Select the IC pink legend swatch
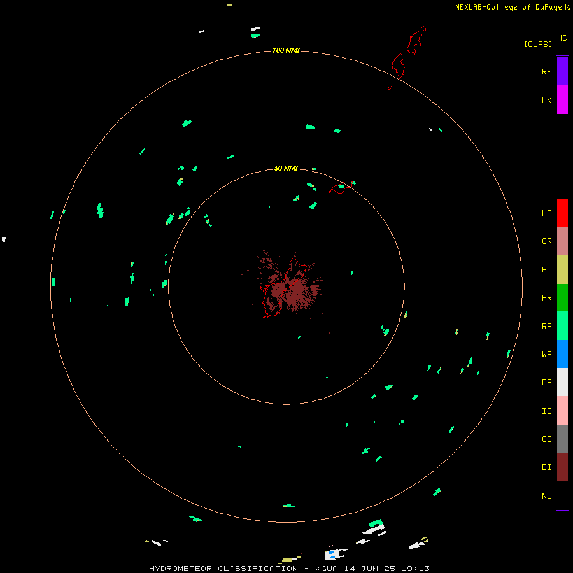The width and height of the screenshot is (573, 573). click(562, 411)
